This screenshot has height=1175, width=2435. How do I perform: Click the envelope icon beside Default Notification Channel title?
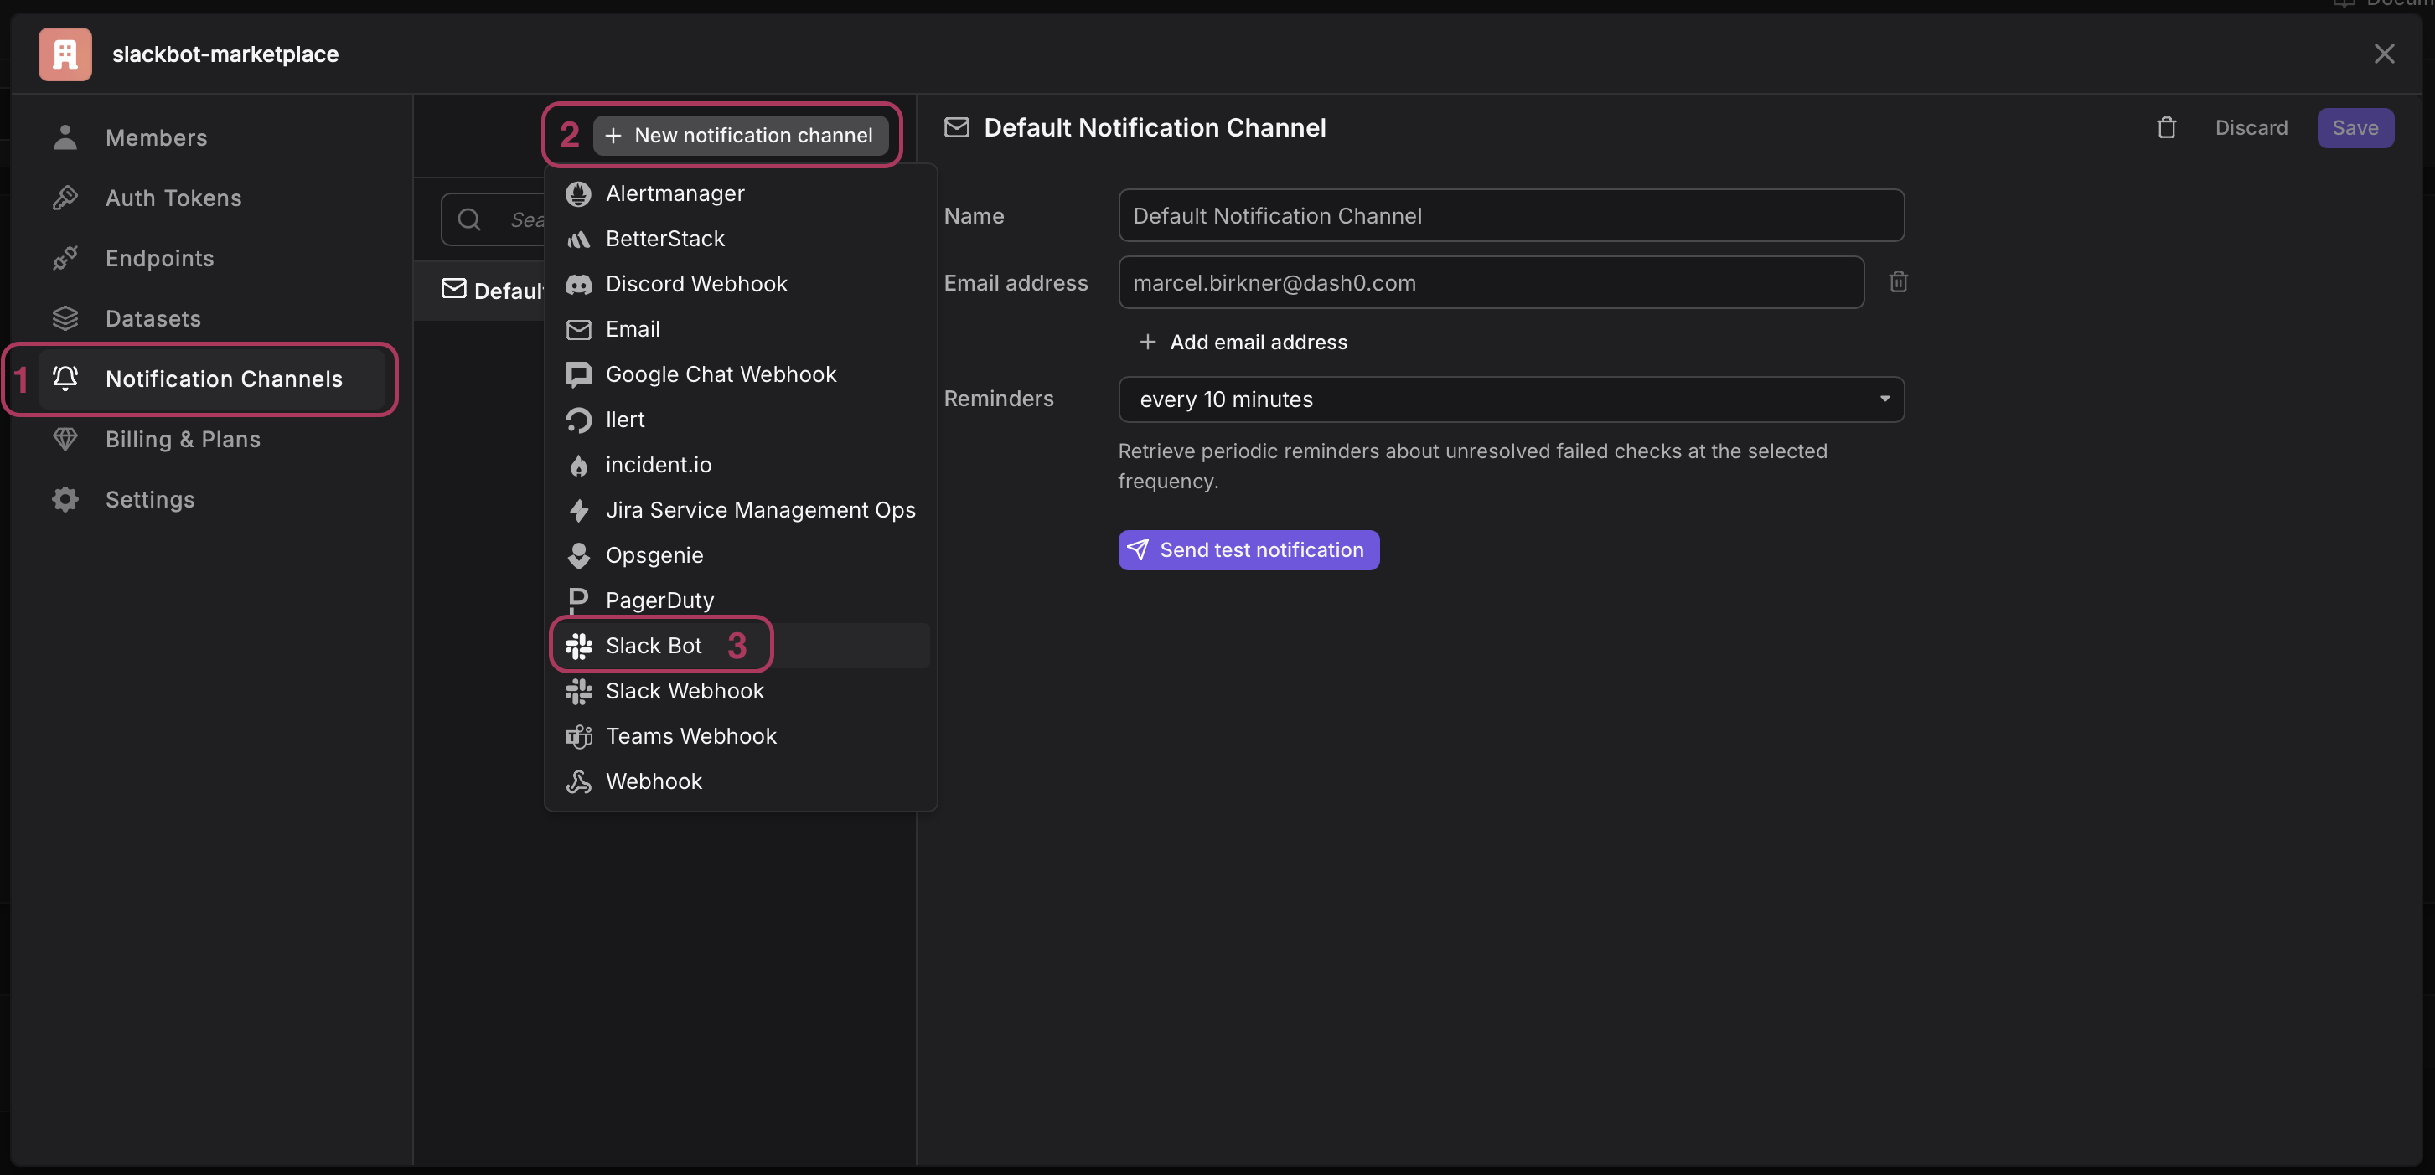pyautogui.click(x=957, y=127)
